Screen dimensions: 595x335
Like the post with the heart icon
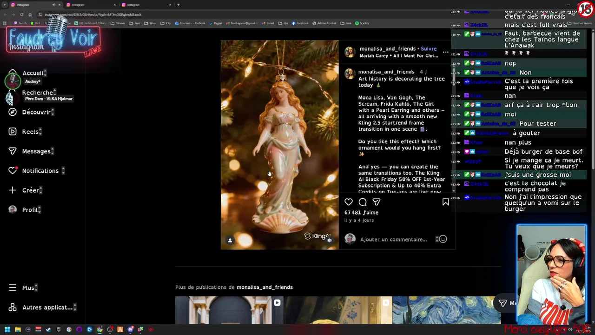(x=349, y=202)
